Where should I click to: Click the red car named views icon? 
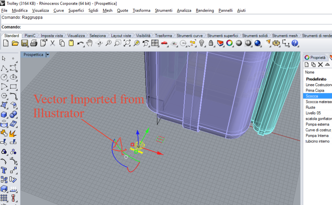point(164,43)
